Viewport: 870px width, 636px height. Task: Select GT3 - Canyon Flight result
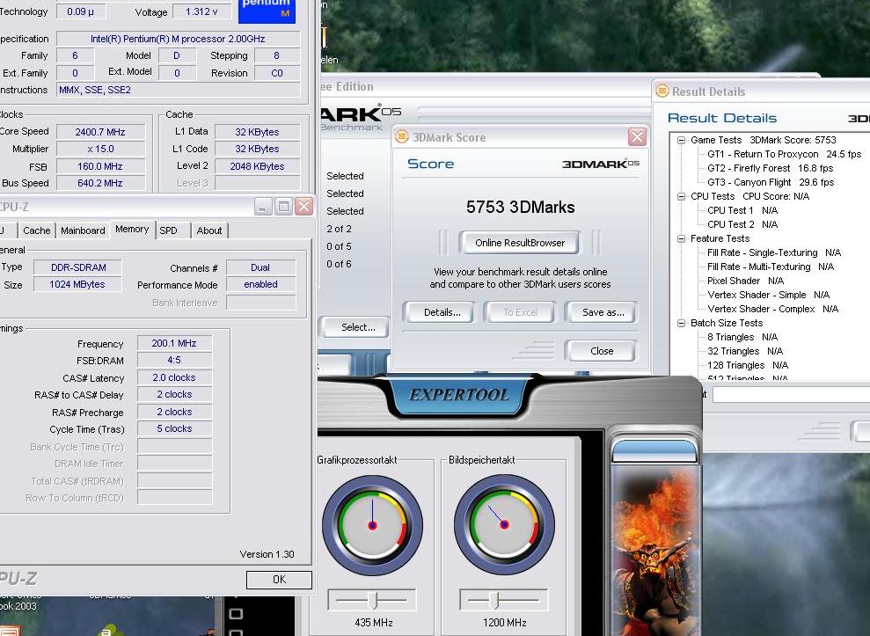771,182
